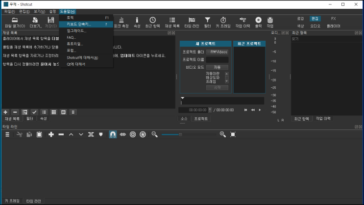Switch playlist to details list view
Screen dimensions: 364x205
click(44, 112)
